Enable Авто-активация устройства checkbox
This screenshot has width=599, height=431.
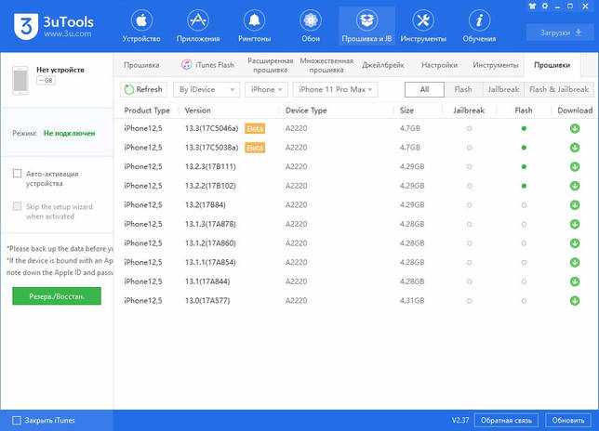point(17,174)
